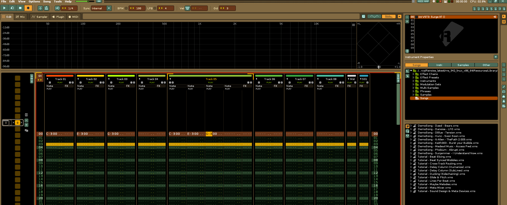Screen dimensions: 507x205
Task: Toggle the BPM checkbox
Action: coord(126,8)
